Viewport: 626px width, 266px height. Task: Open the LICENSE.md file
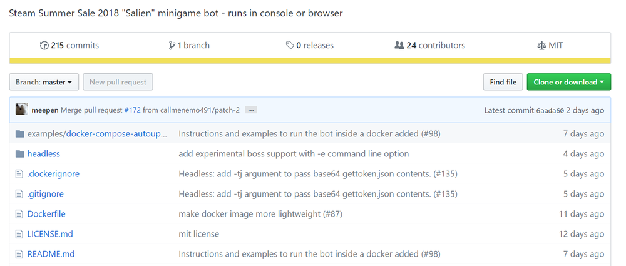[x=50, y=233]
